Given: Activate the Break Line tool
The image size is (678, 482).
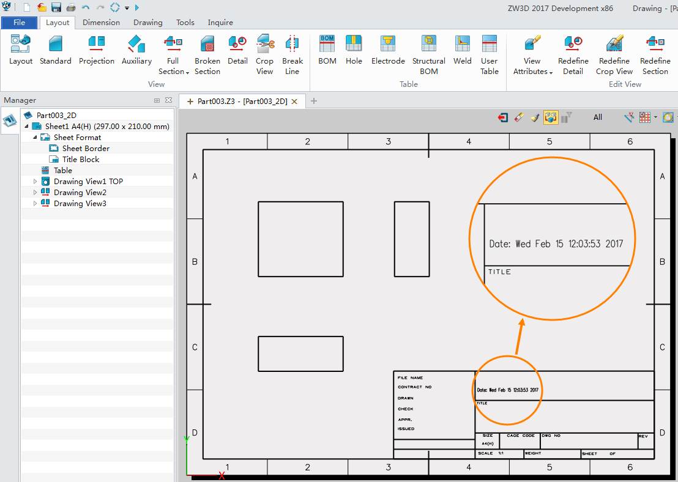Looking at the screenshot, I should click(x=292, y=44).
